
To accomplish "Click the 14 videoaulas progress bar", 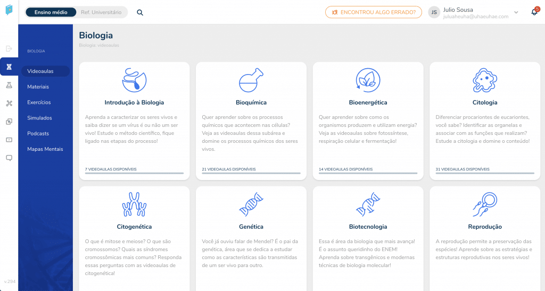I will (x=368, y=173).
